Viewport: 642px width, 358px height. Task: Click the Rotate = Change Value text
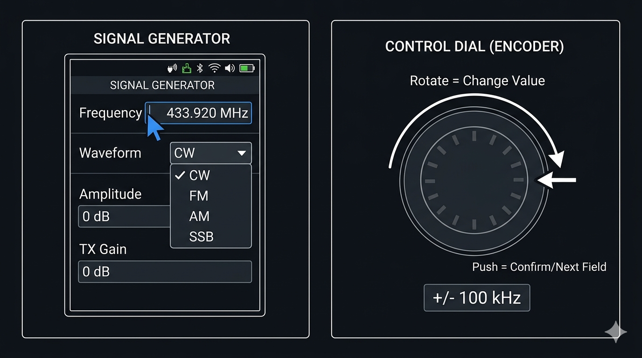click(477, 81)
